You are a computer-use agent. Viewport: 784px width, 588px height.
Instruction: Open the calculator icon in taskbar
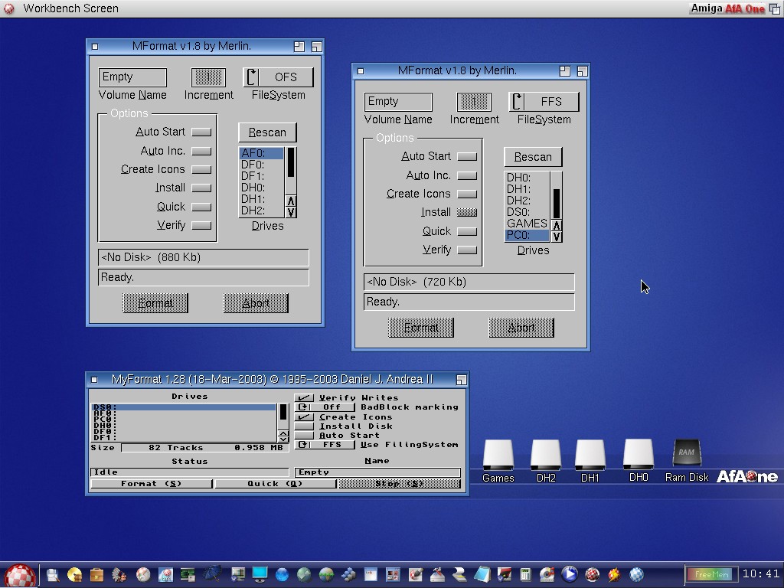526,574
